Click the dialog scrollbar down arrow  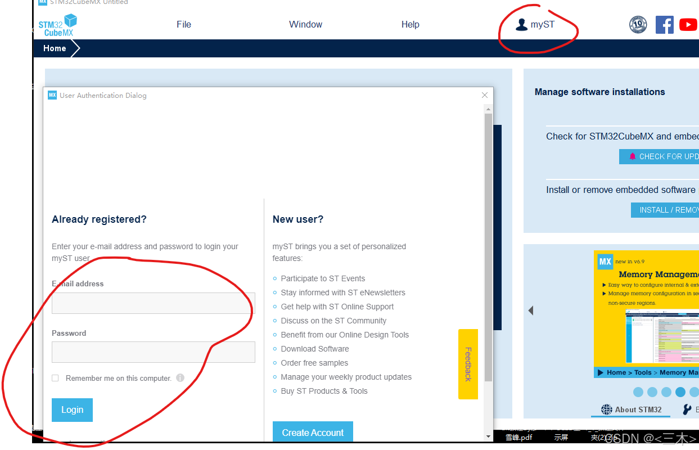488,436
